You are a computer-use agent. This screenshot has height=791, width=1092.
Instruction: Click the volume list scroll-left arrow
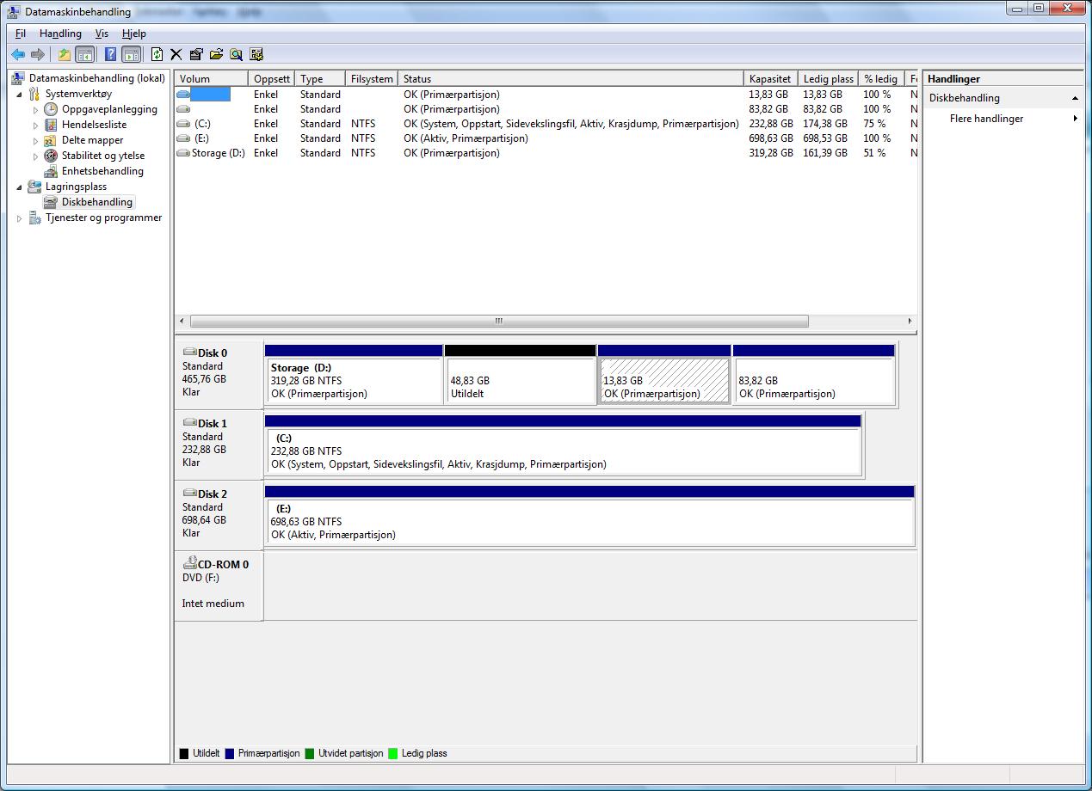tap(182, 321)
